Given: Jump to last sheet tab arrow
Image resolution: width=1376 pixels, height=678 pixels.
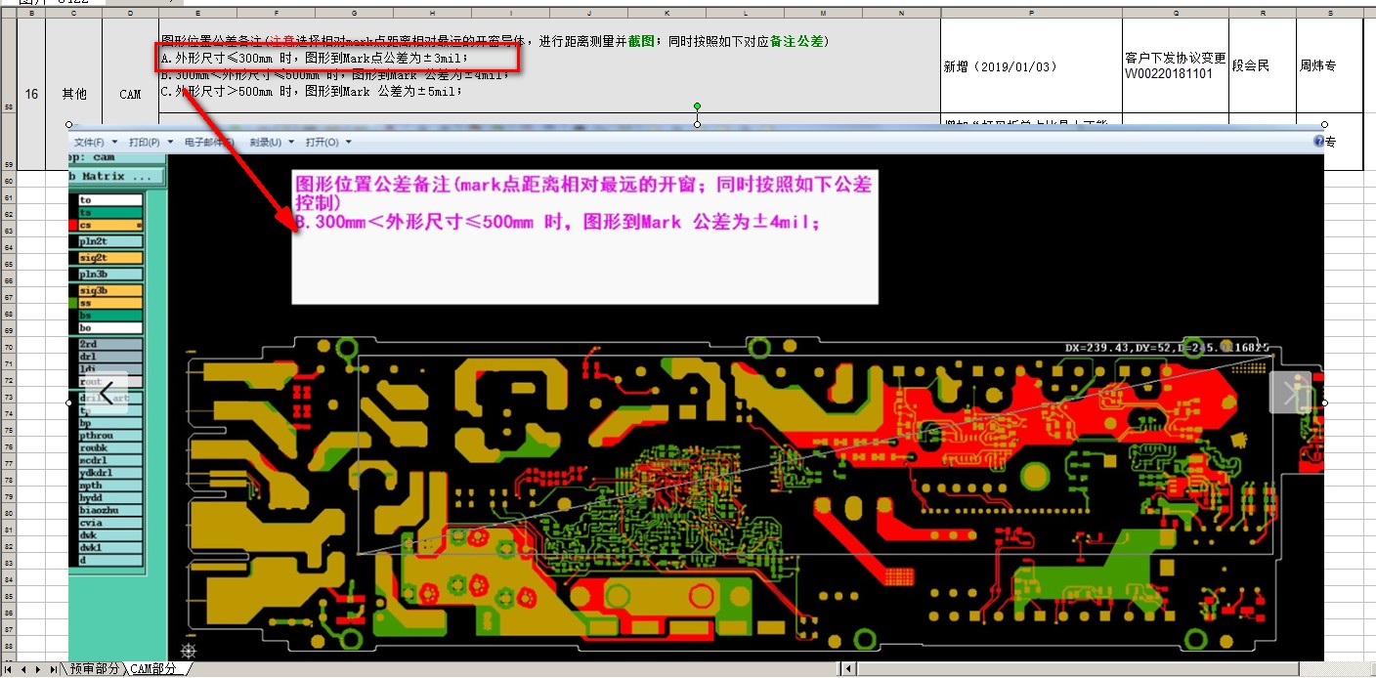Looking at the screenshot, I should (x=54, y=669).
